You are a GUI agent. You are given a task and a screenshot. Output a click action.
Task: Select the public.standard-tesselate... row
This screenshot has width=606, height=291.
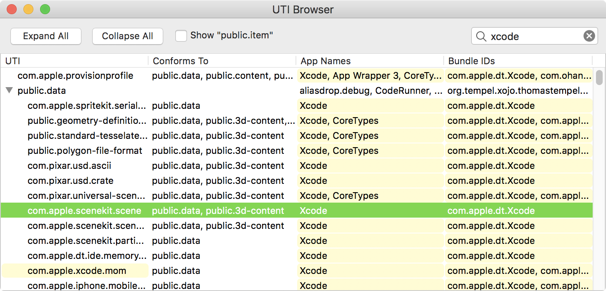(297, 135)
